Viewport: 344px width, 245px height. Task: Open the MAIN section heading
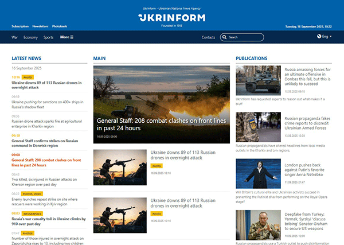(x=99, y=59)
